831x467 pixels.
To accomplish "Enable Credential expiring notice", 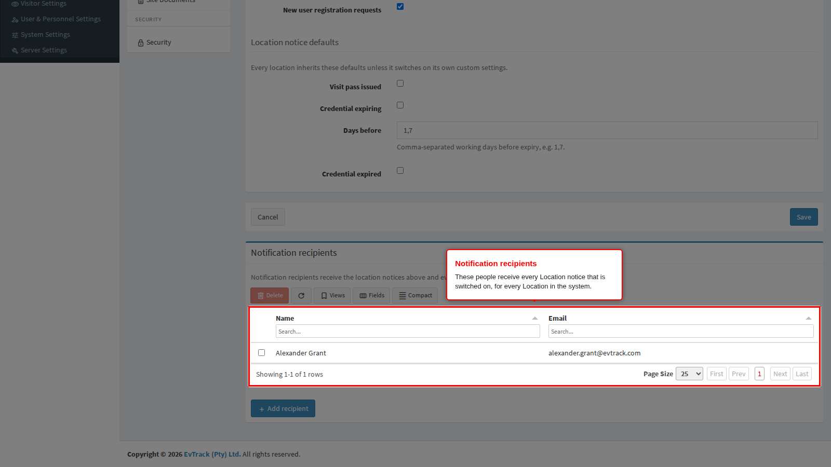I will click(x=400, y=105).
